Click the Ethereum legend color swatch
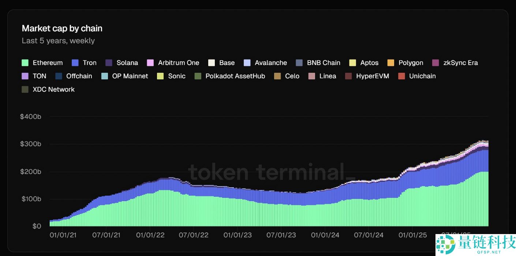Viewport: 516px width, 256px height. 25,63
